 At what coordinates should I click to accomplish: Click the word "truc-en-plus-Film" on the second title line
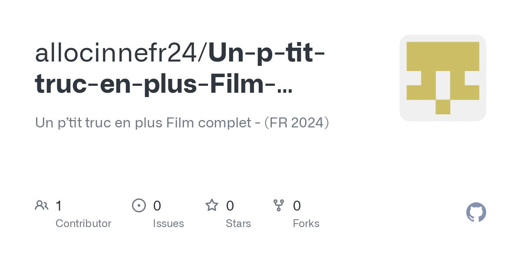coord(150,85)
